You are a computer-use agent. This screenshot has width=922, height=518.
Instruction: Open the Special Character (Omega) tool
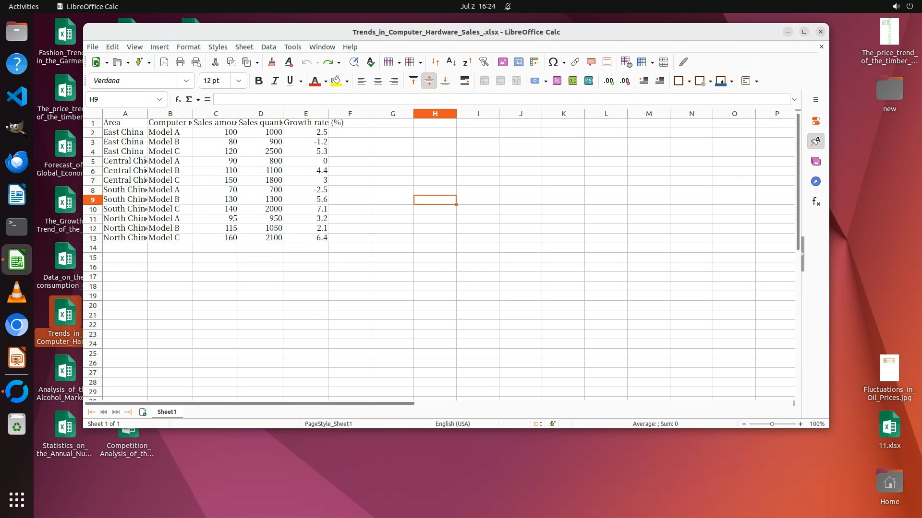[553, 62]
